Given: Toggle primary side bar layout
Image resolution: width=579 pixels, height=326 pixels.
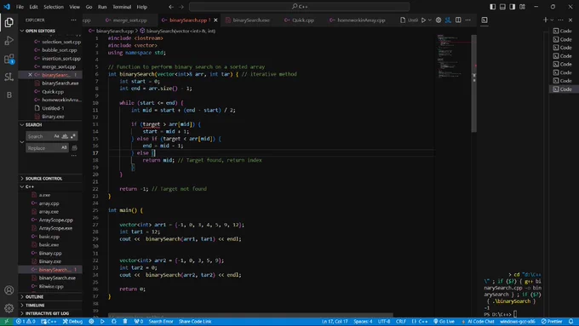Looking at the screenshot, I should tap(493, 7).
